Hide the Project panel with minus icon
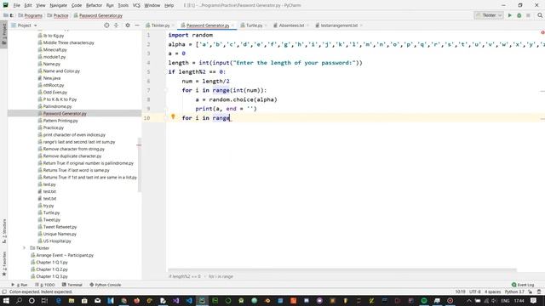This screenshot has height=306, width=545. pos(137,25)
